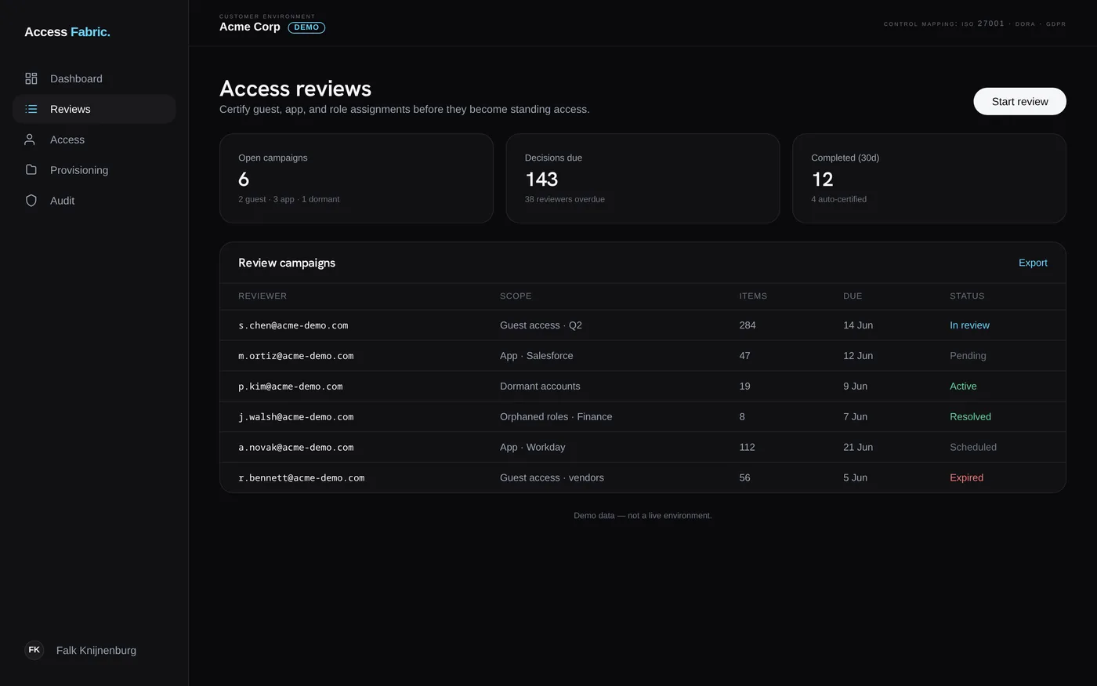Click scope App · Salesforce
This screenshot has width=1097, height=686.
coord(537,356)
